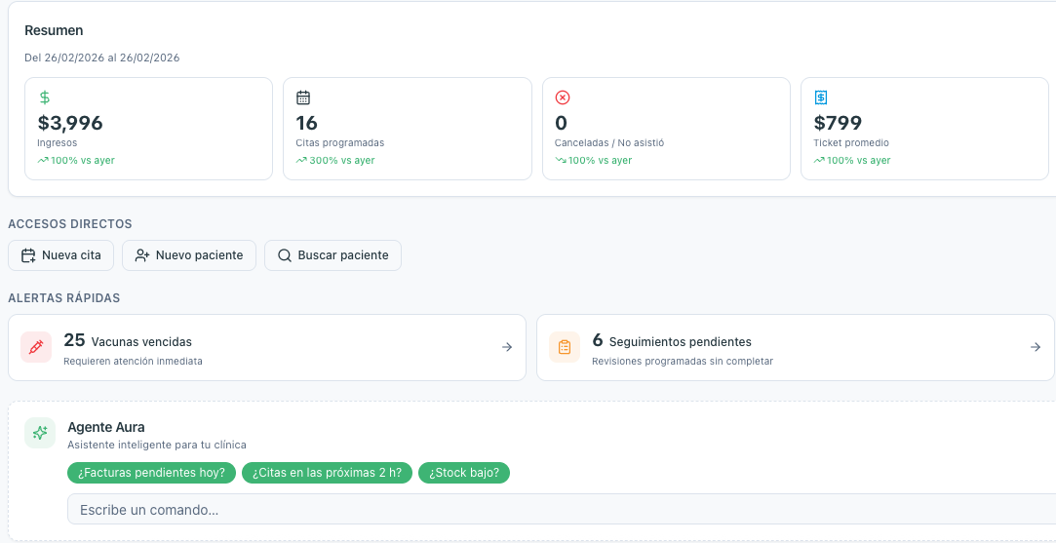This screenshot has width=1056, height=543.
Task: Click the red syringe Vacunas vencidas icon
Action: pos(36,347)
